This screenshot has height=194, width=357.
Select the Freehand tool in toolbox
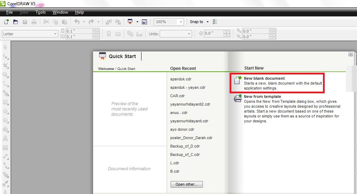click(x=6, y=84)
